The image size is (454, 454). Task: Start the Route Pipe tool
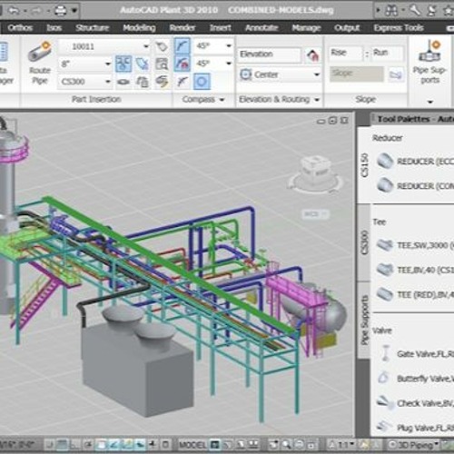[40, 63]
